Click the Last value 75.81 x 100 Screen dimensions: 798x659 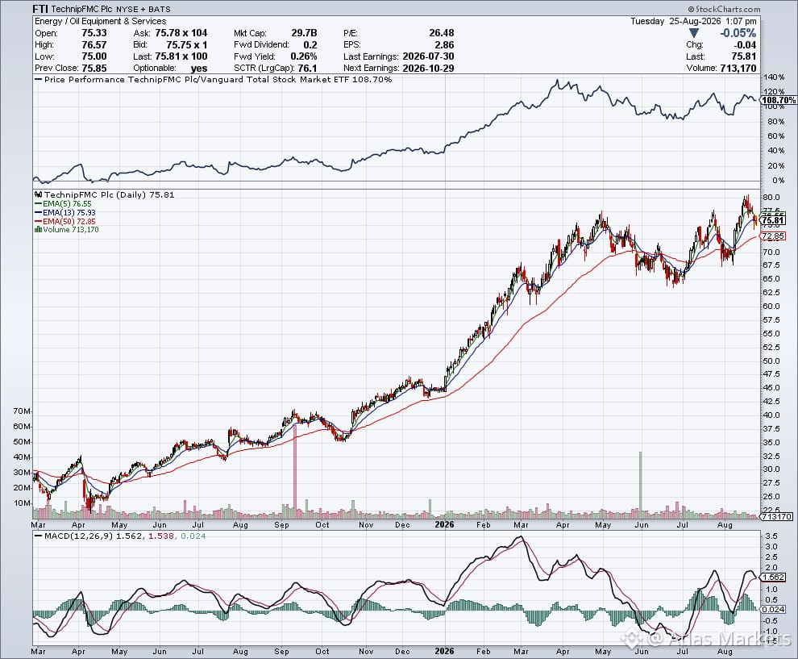point(181,56)
